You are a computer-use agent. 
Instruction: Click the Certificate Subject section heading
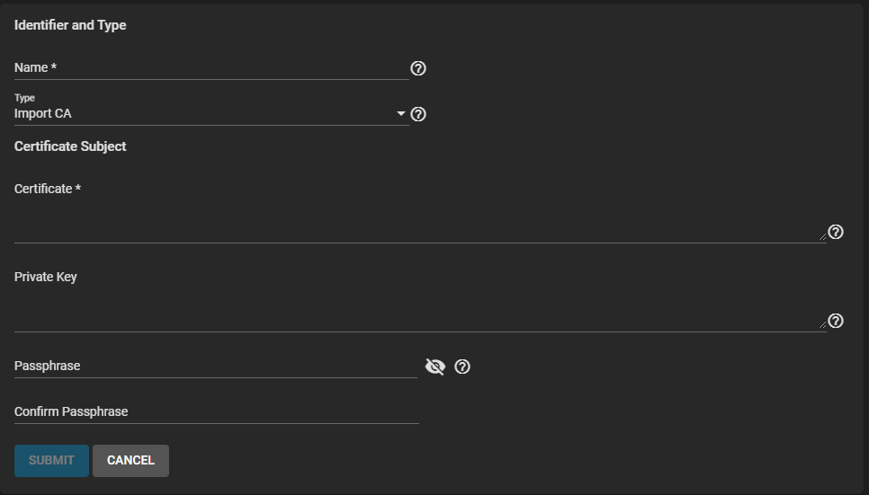pyautogui.click(x=70, y=146)
